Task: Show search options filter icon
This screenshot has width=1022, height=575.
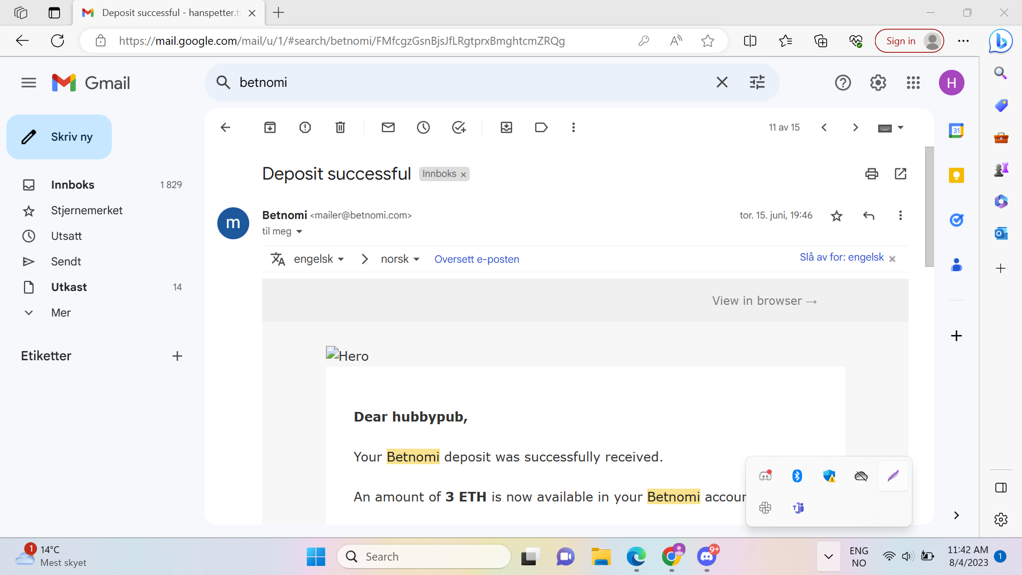Action: [x=757, y=83]
